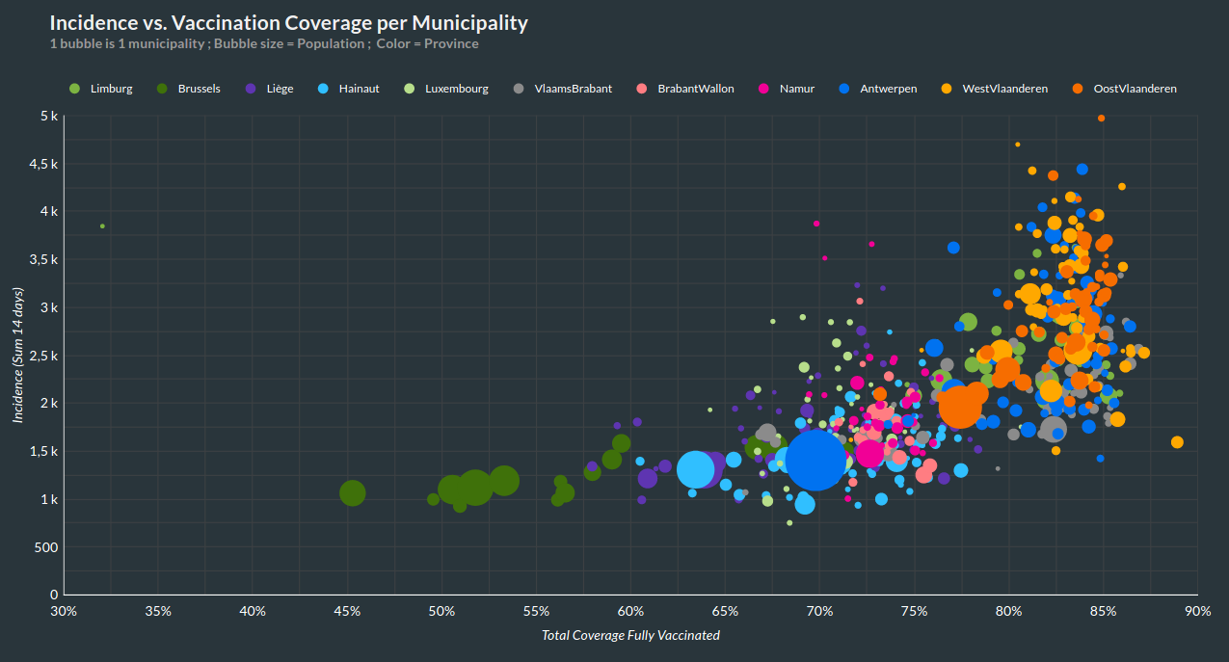Click the chart title Incidence vs. Vaccination Coverage
The image size is (1229, 662).
[288, 22]
